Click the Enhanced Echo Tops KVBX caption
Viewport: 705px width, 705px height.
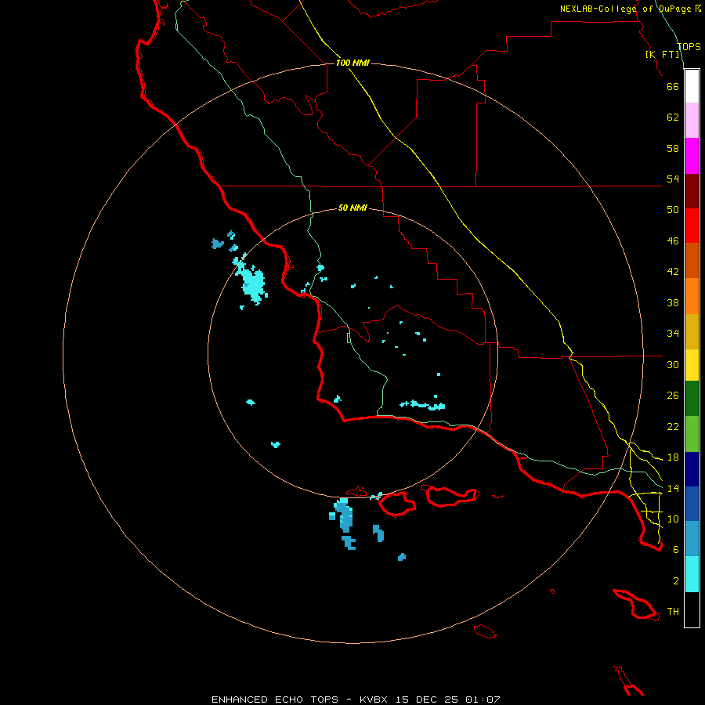point(356,700)
